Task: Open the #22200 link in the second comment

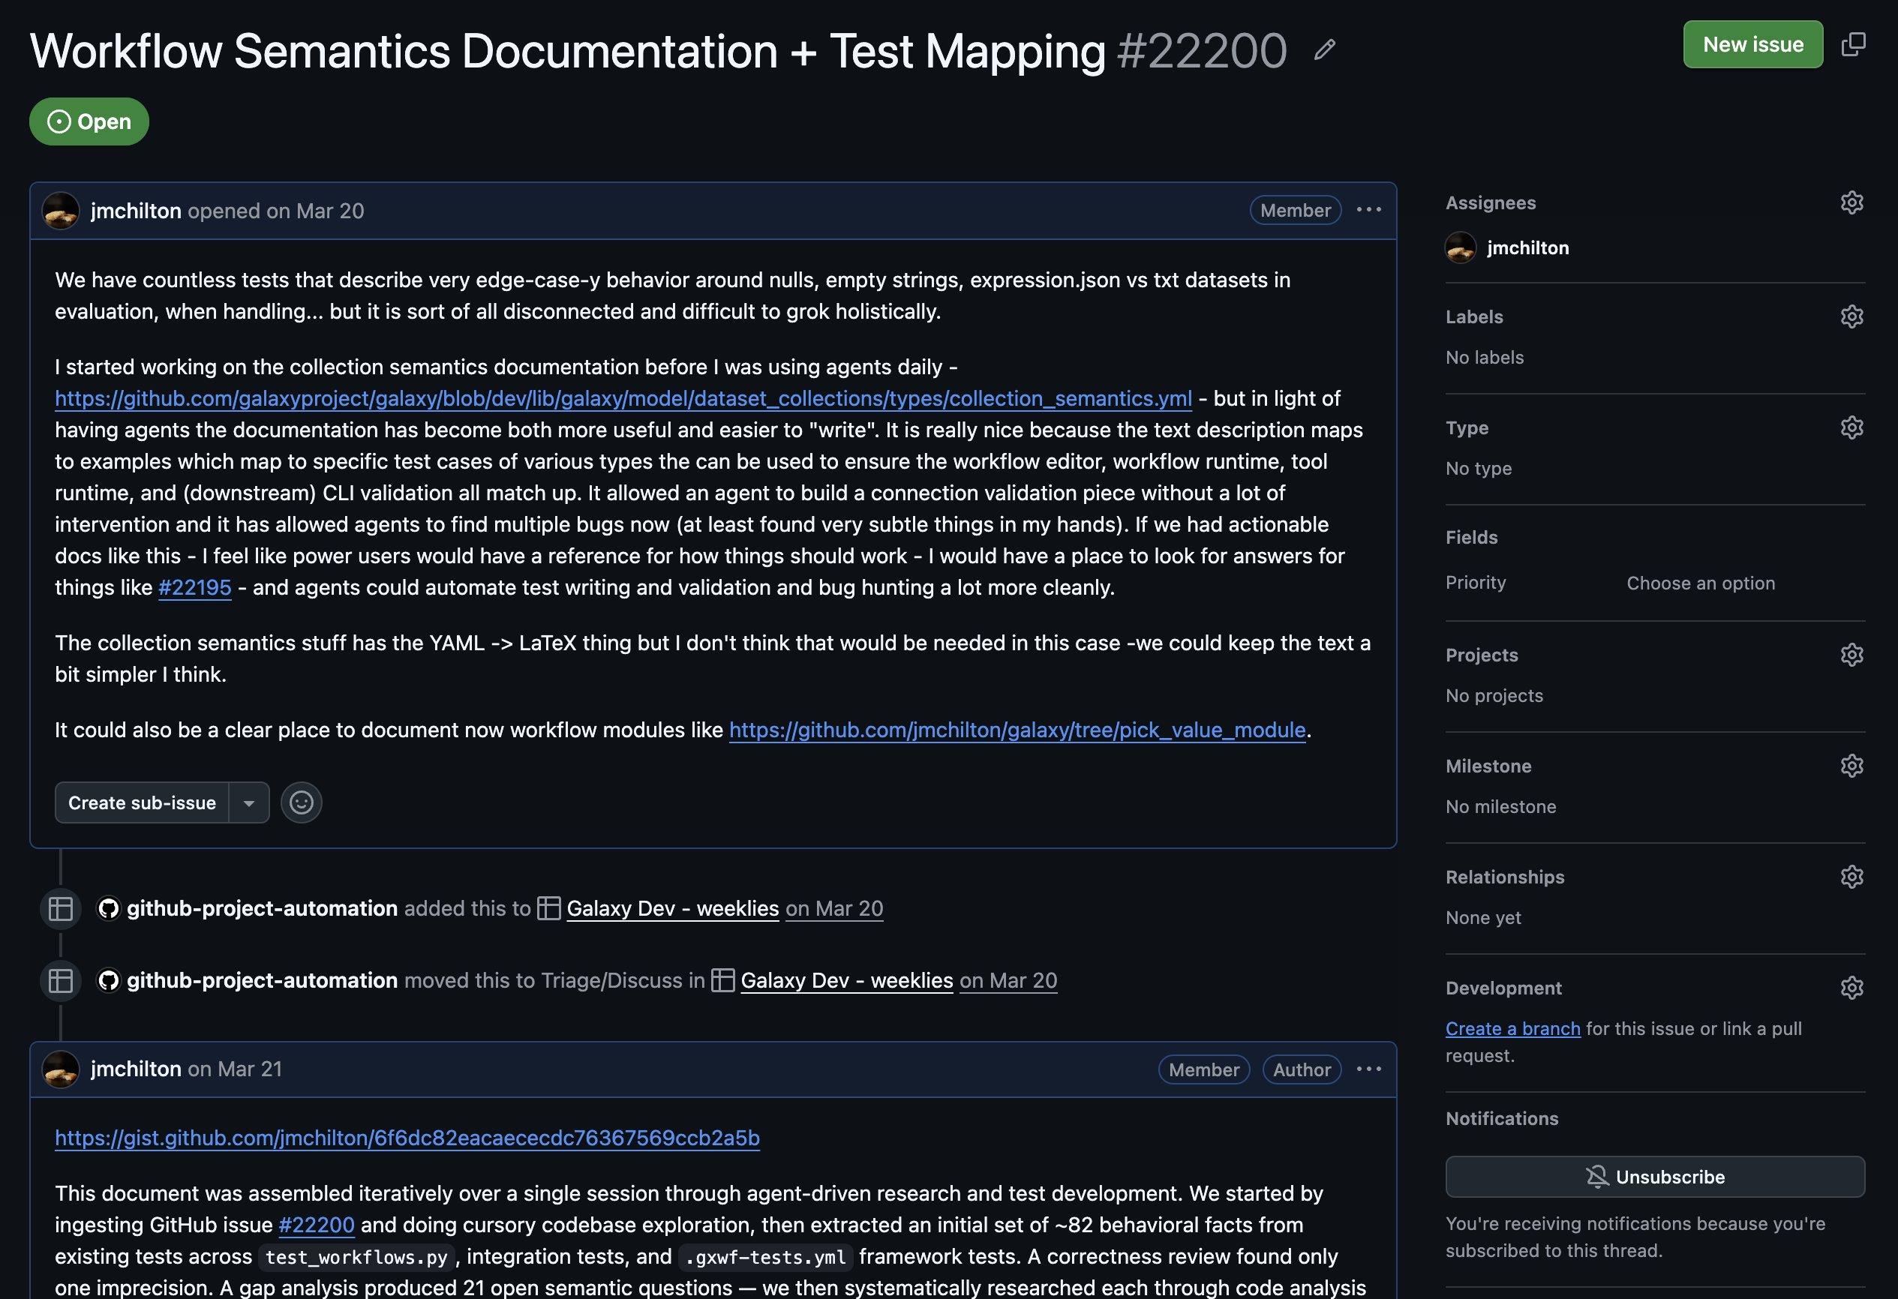Action: point(316,1225)
